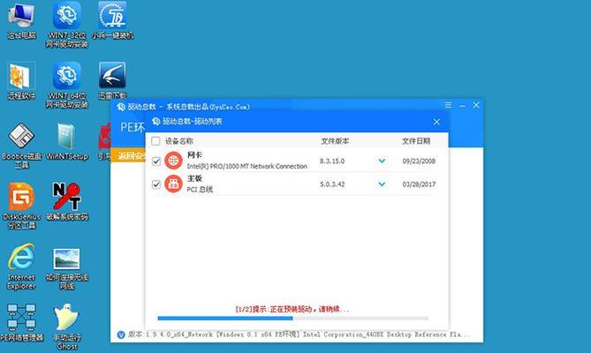
Task: Click the 驱动总裁 logo in main title bar
Action: [x=121, y=107]
